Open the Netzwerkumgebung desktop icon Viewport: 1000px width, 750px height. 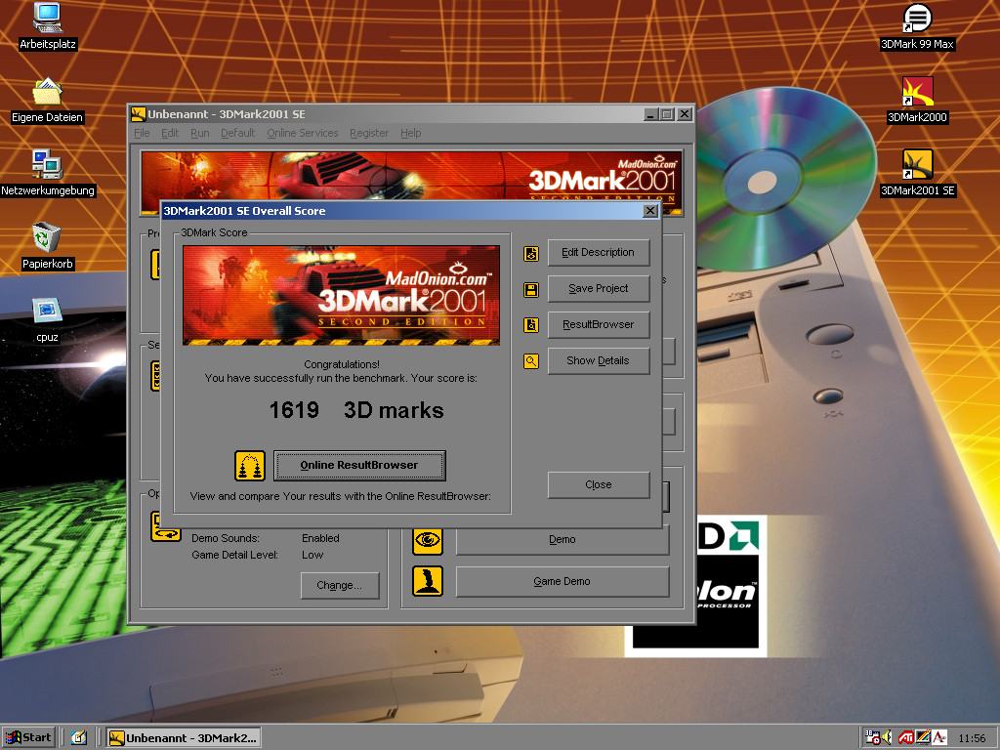click(47, 173)
